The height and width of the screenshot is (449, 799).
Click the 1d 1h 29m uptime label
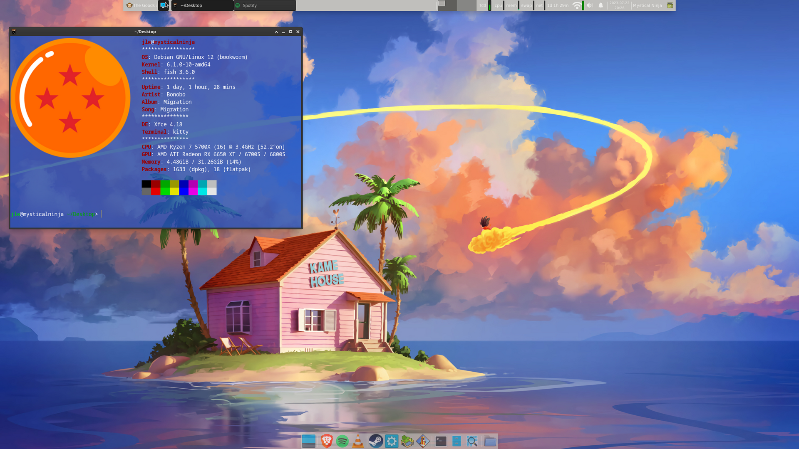pyautogui.click(x=558, y=5)
